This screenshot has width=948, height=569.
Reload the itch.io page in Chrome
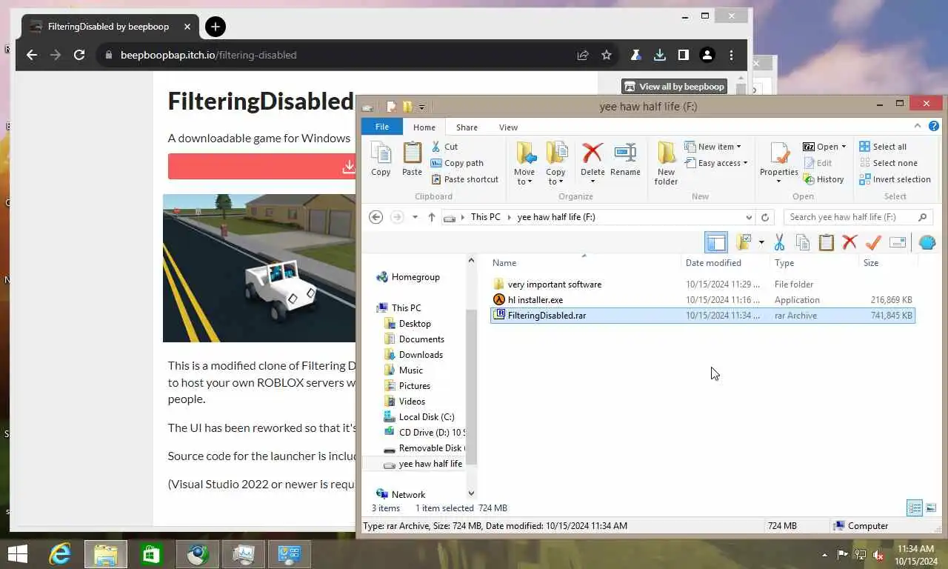(x=79, y=55)
